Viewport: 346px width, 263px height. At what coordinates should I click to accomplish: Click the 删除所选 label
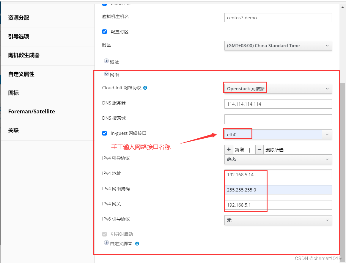coord(274,150)
